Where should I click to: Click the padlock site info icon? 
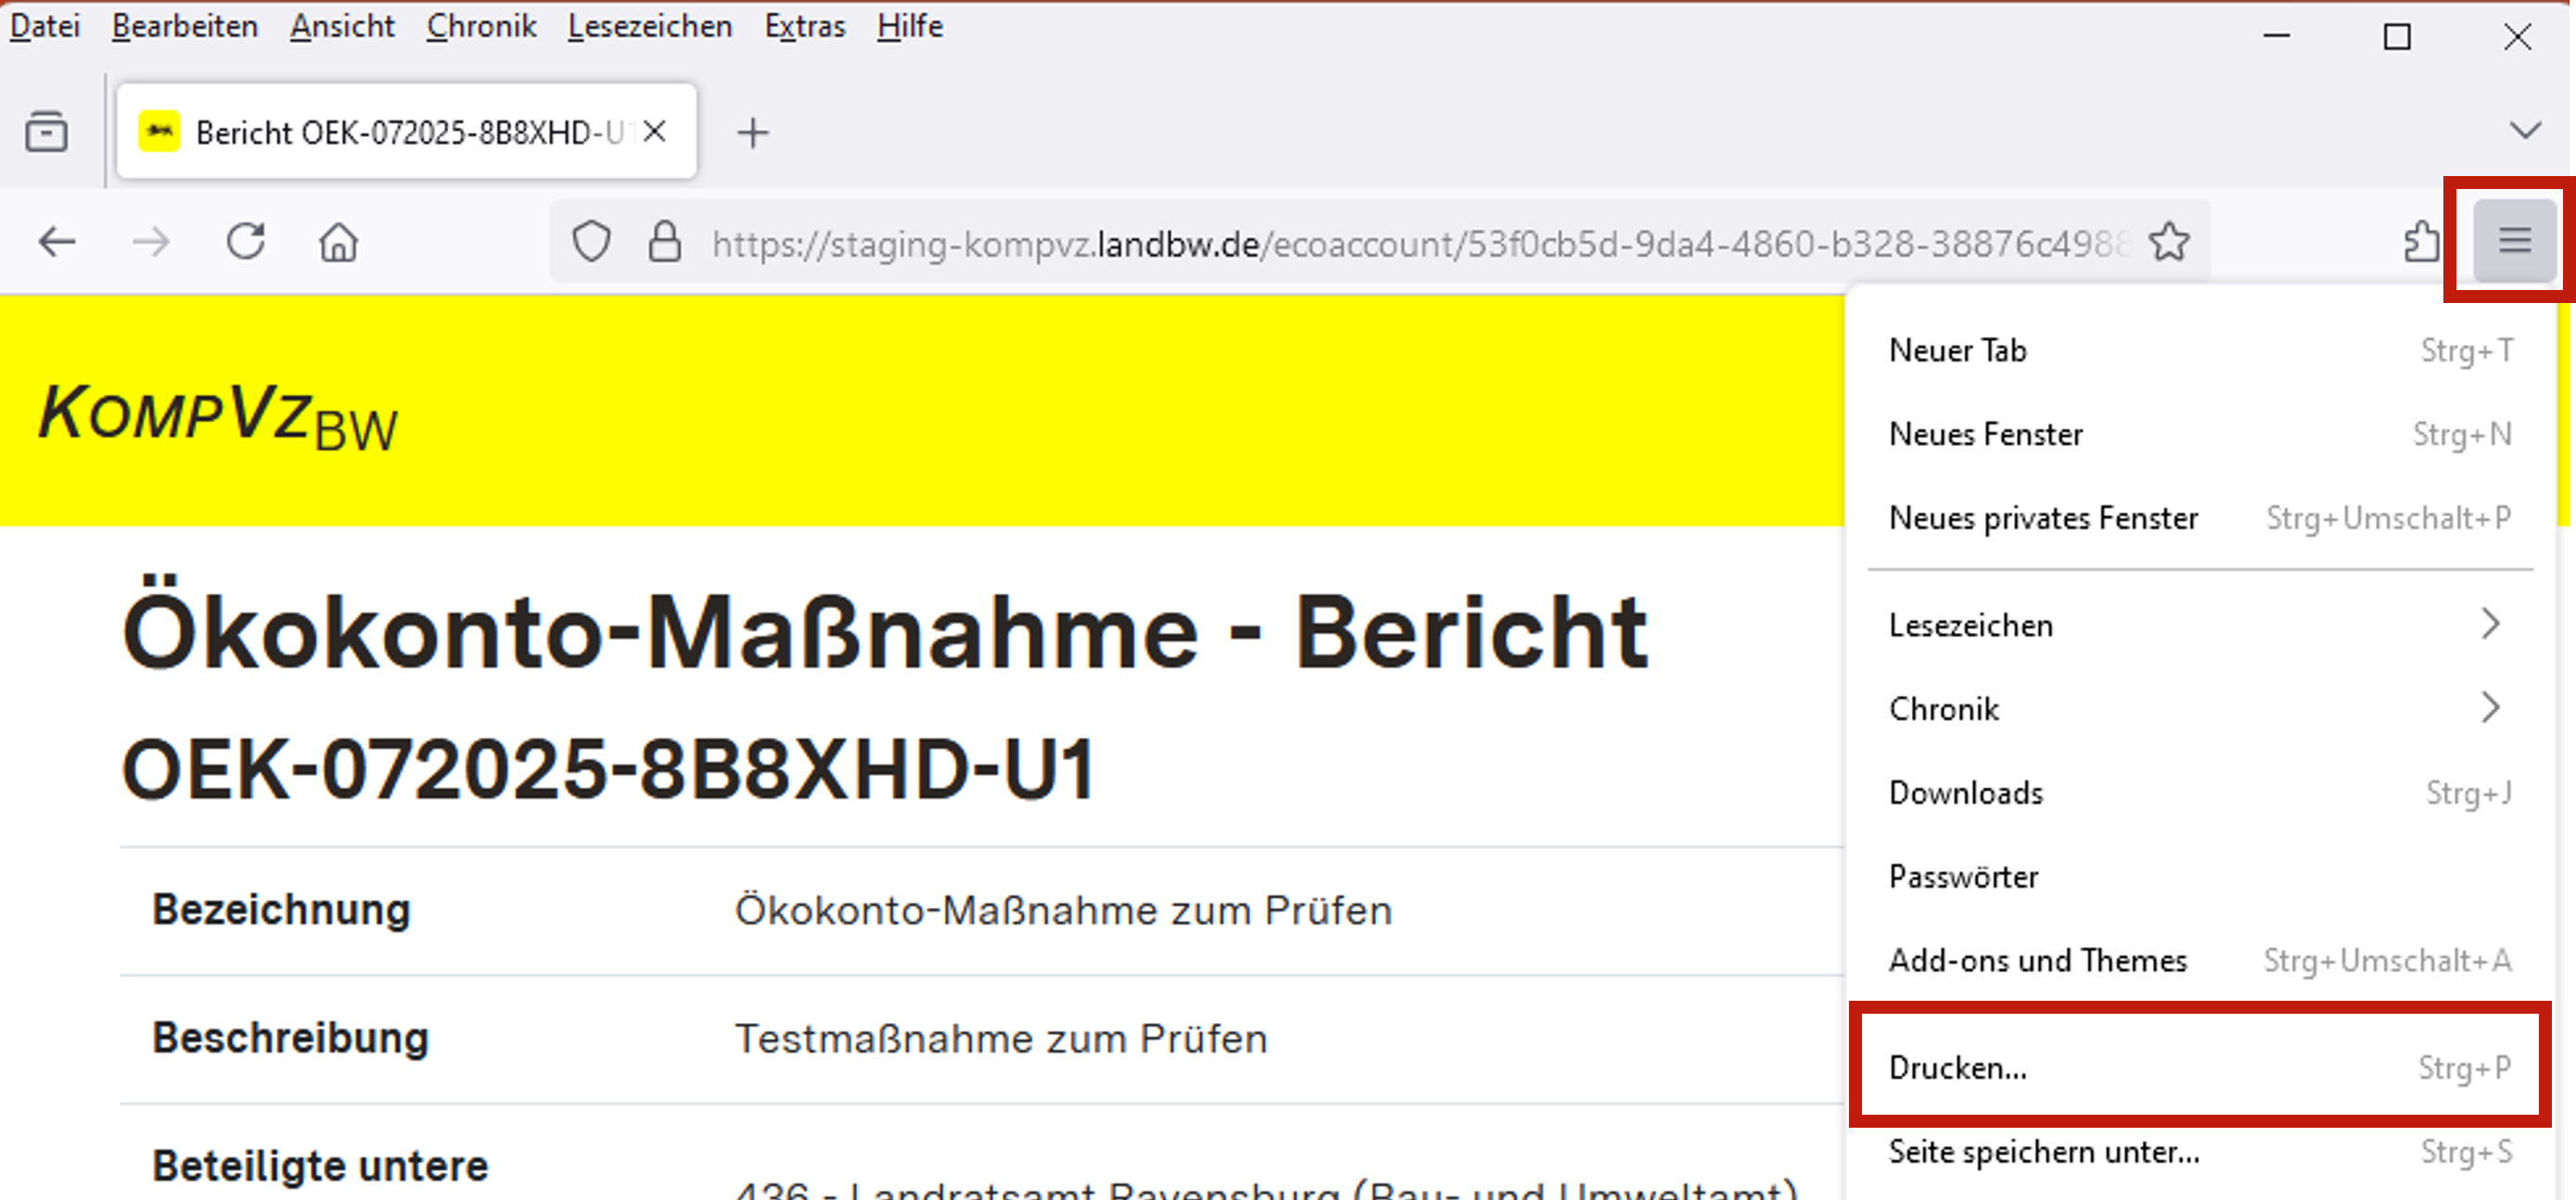[665, 242]
